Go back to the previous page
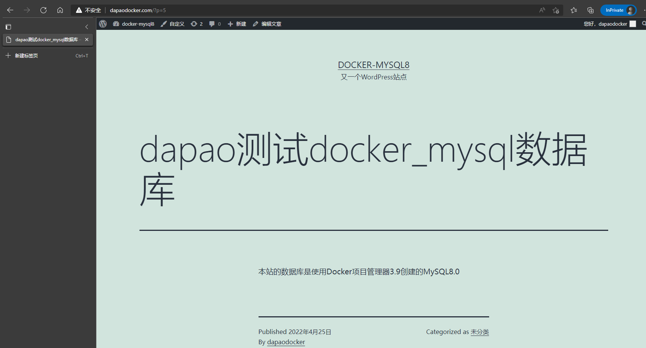 click(10, 10)
